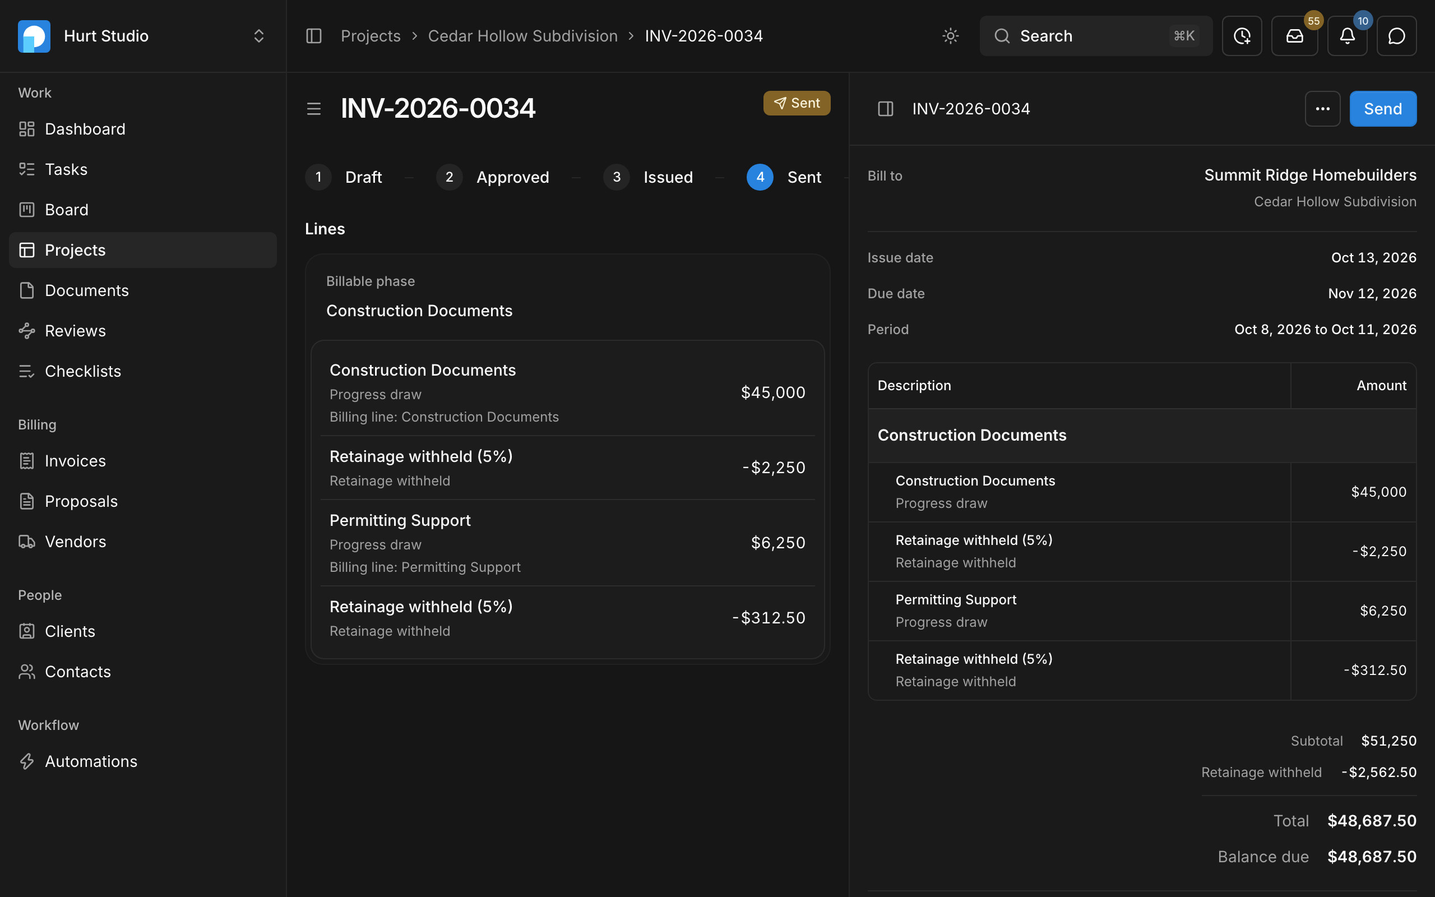Open notifications bell with 10 badge
This screenshot has width=1435, height=897.
pos(1347,35)
